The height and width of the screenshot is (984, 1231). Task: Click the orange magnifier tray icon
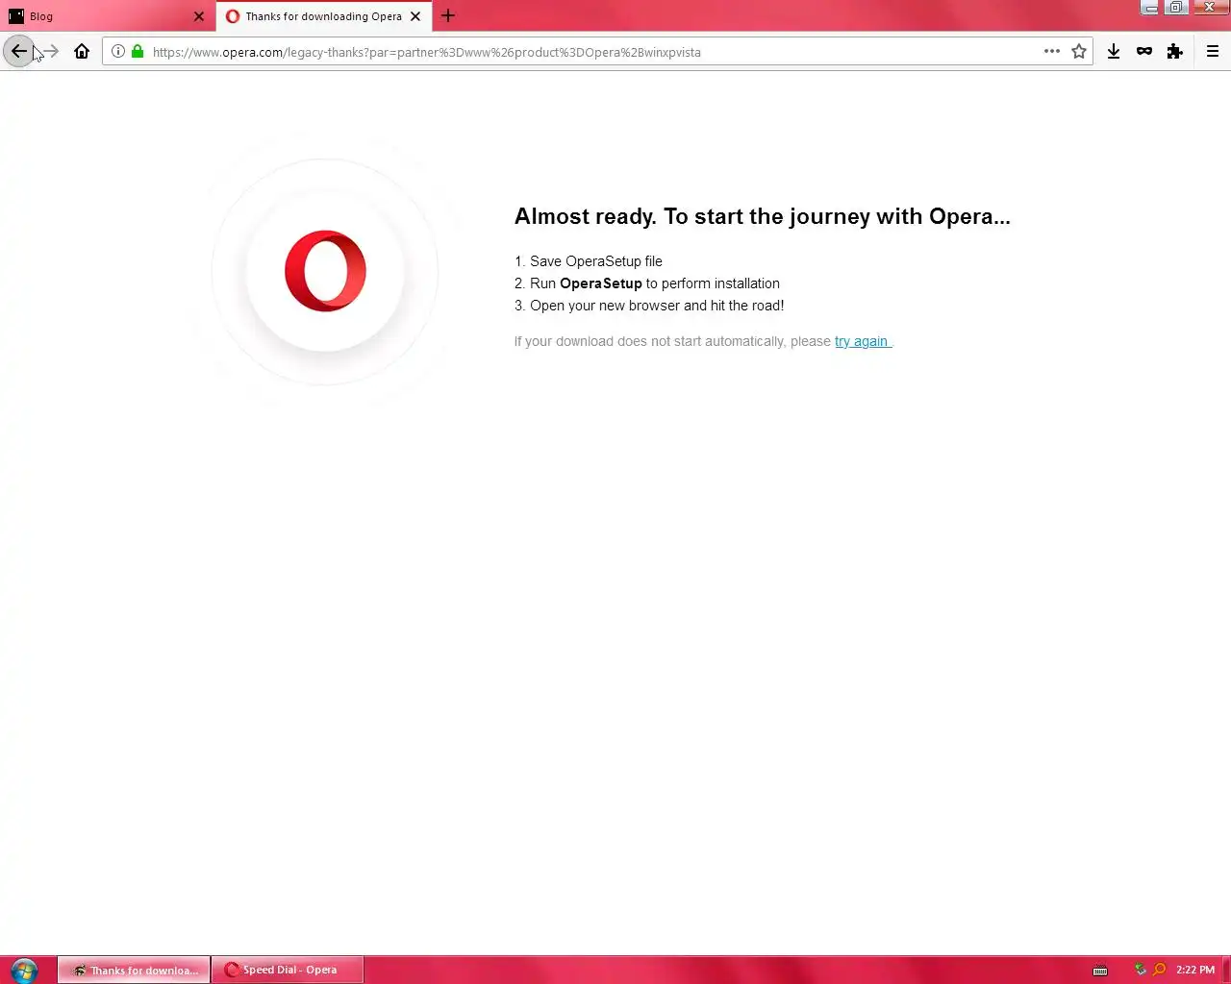1159,970
